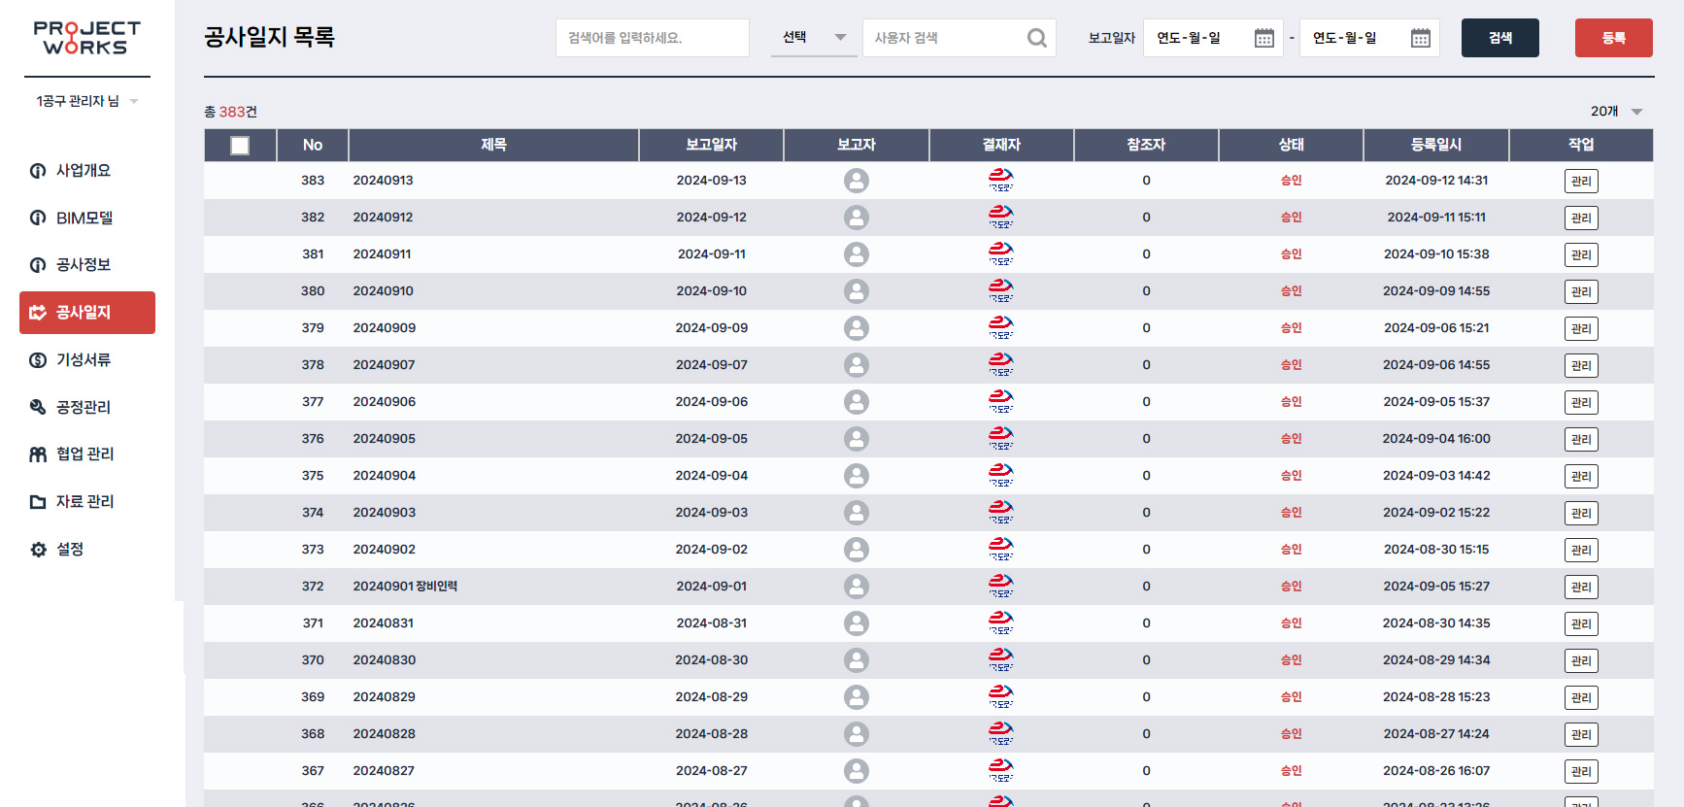This screenshot has width=1684, height=807.
Task: Click 관리 button for row 383
Action: 1580,182
